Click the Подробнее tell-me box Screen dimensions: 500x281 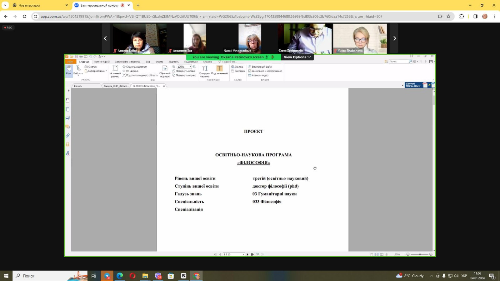point(227,62)
